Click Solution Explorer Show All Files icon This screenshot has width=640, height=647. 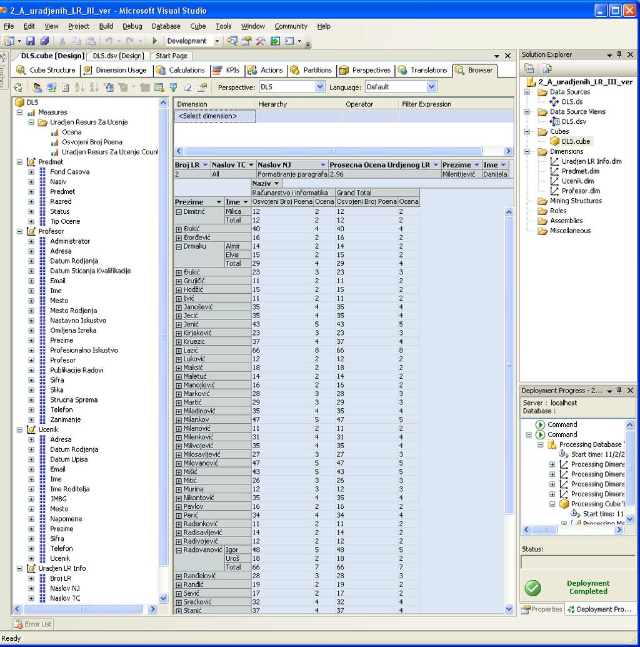(x=547, y=68)
